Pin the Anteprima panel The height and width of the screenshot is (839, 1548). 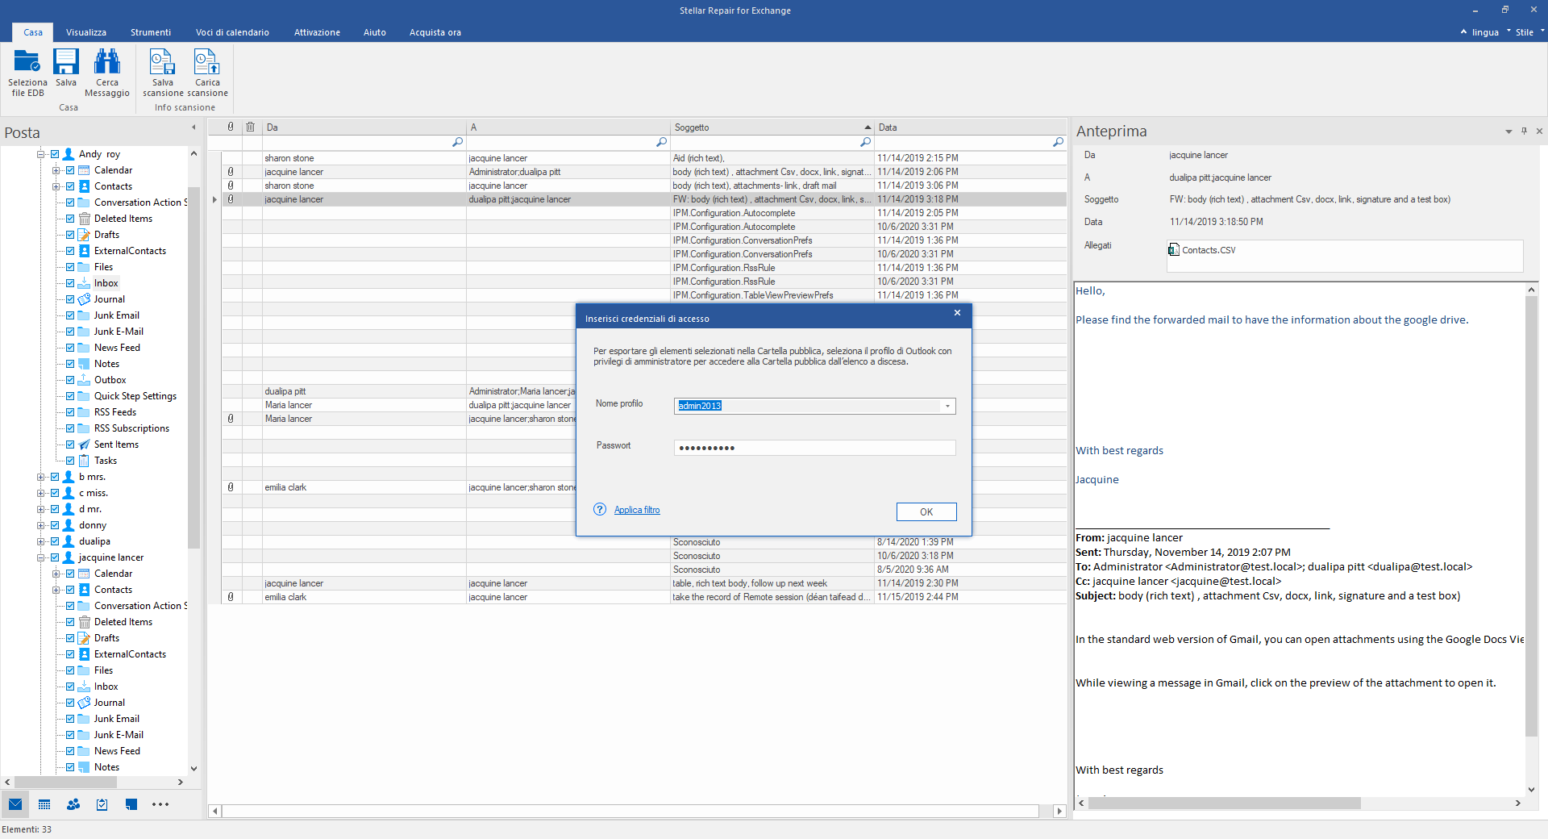coord(1524,131)
